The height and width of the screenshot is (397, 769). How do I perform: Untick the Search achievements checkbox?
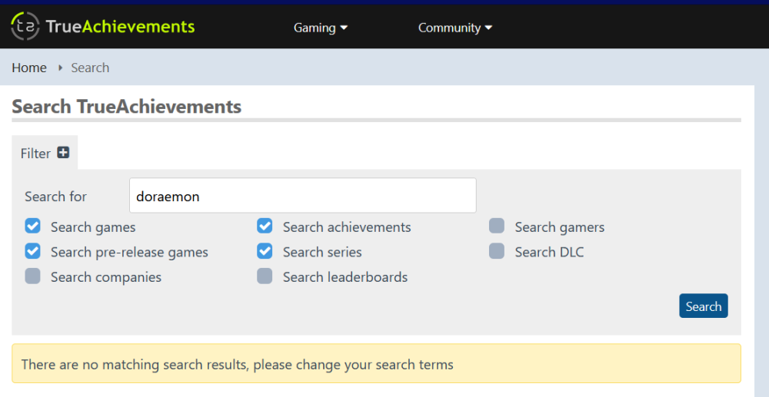click(x=265, y=226)
